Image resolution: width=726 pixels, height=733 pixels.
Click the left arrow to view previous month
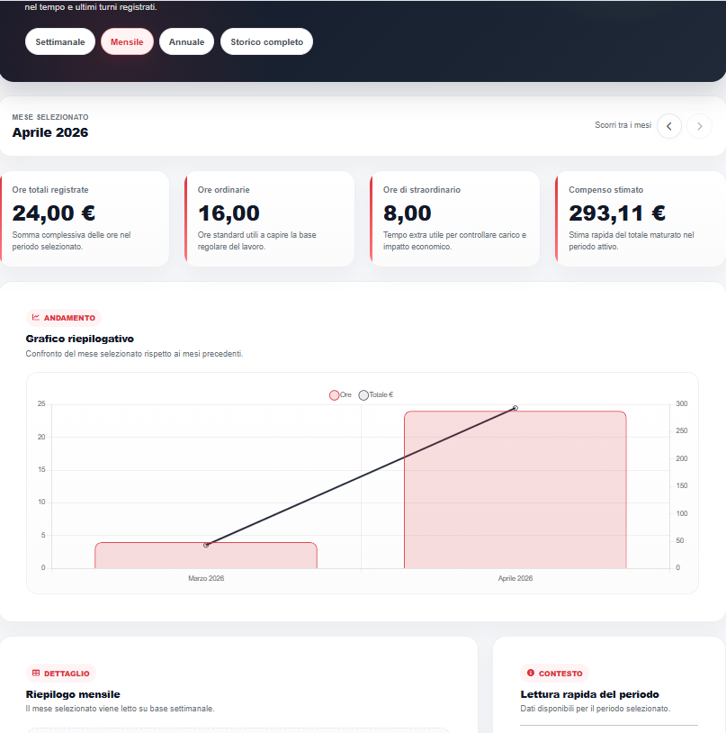[x=668, y=126]
